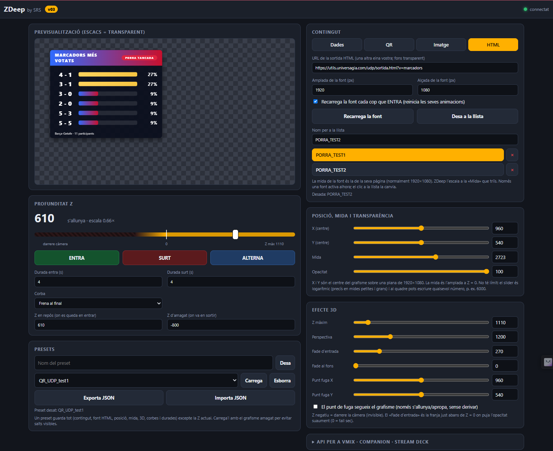Click the Nom del preset field
This screenshot has width=553, height=451.
click(154, 363)
